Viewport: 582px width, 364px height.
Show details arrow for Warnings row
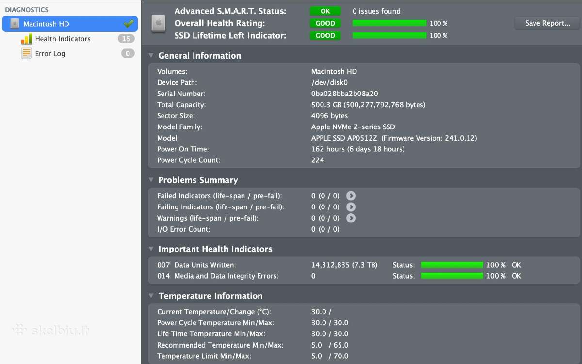[x=351, y=218]
